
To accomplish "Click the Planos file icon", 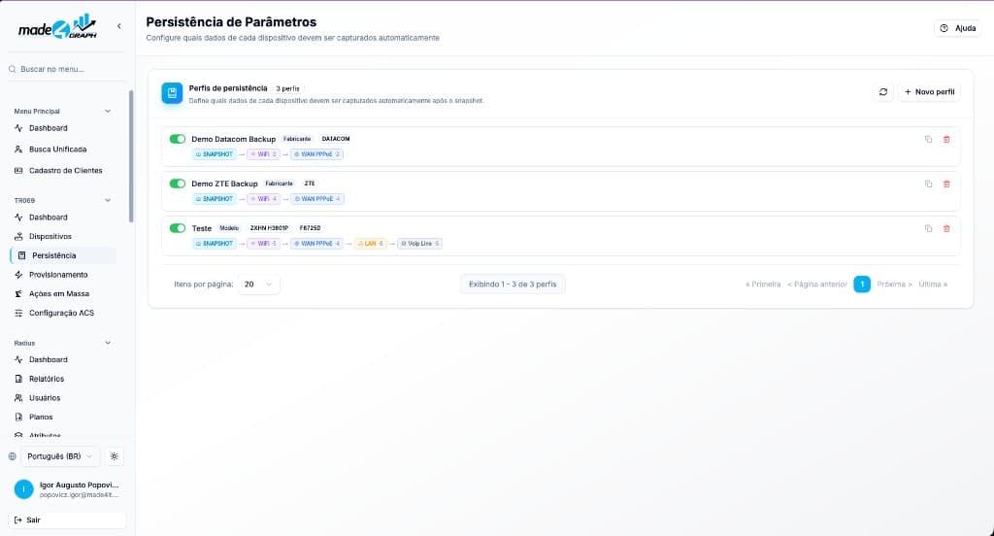I will (x=18, y=417).
